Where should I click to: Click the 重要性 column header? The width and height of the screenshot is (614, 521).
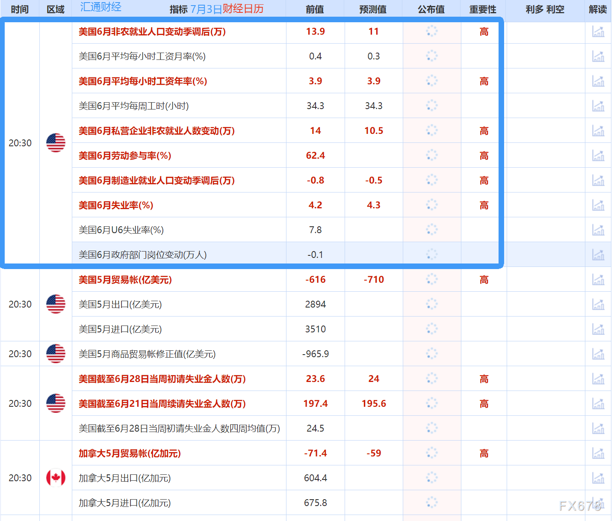point(483,9)
